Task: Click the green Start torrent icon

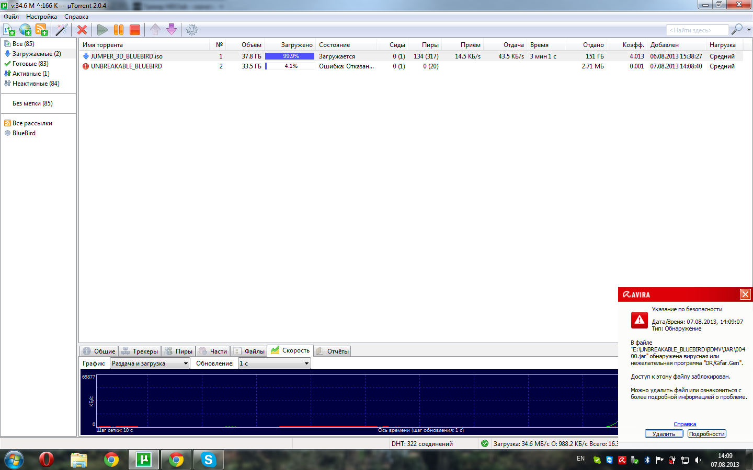Action: pyautogui.click(x=102, y=30)
